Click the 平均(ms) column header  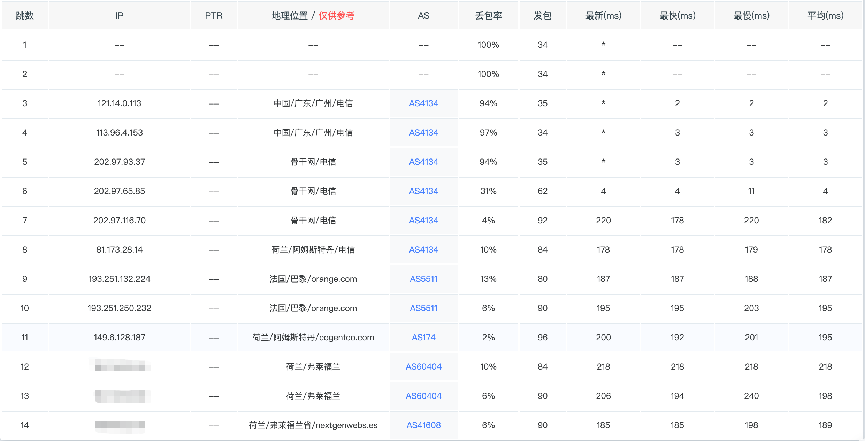point(825,16)
